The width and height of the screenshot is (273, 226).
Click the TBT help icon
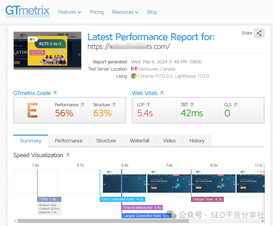[192, 104]
